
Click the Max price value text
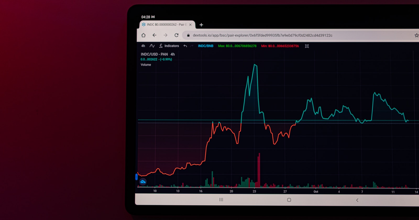pos(237,46)
